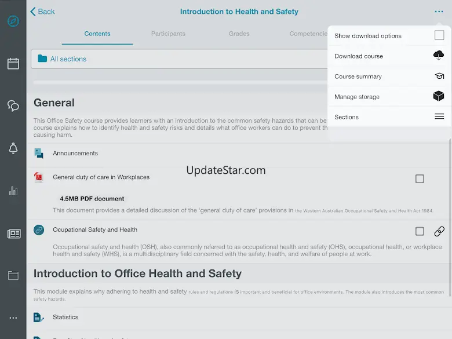Open the Statistics page item
452x339 pixels.
click(x=65, y=318)
